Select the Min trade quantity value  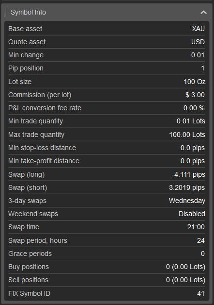click(x=191, y=121)
